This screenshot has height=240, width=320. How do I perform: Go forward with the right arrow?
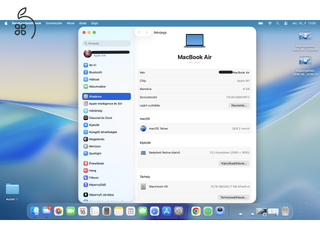point(146,32)
